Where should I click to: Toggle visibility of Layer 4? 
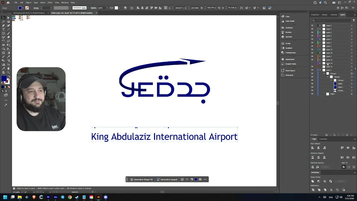pos(312,39)
